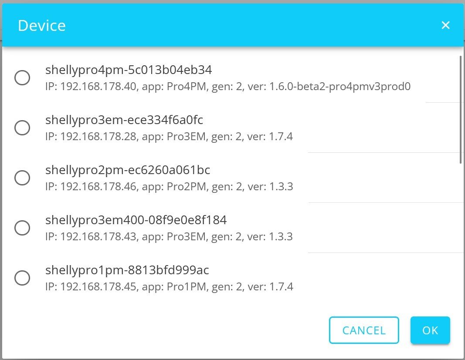
Task: Click the details line with IP 192.168.178.46
Action: coord(169,187)
